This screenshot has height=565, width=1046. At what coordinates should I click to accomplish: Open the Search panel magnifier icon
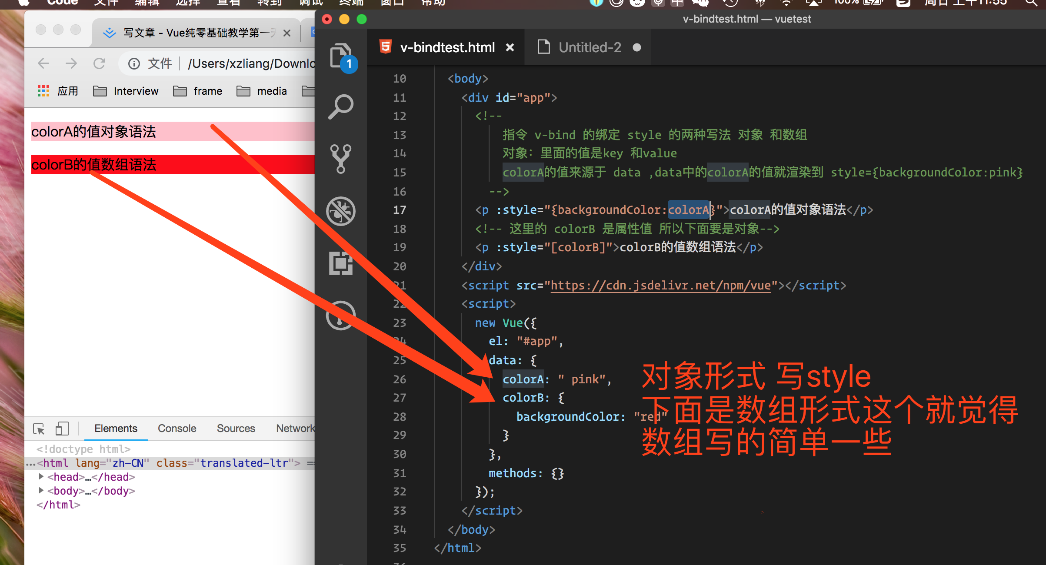[340, 106]
